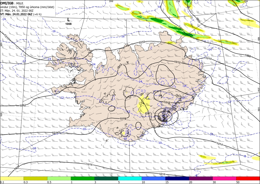Click the 'vindur (10m), T850 og úrkoma' line
Viewport: 260px width, 184px height.
click(x=27, y=7)
